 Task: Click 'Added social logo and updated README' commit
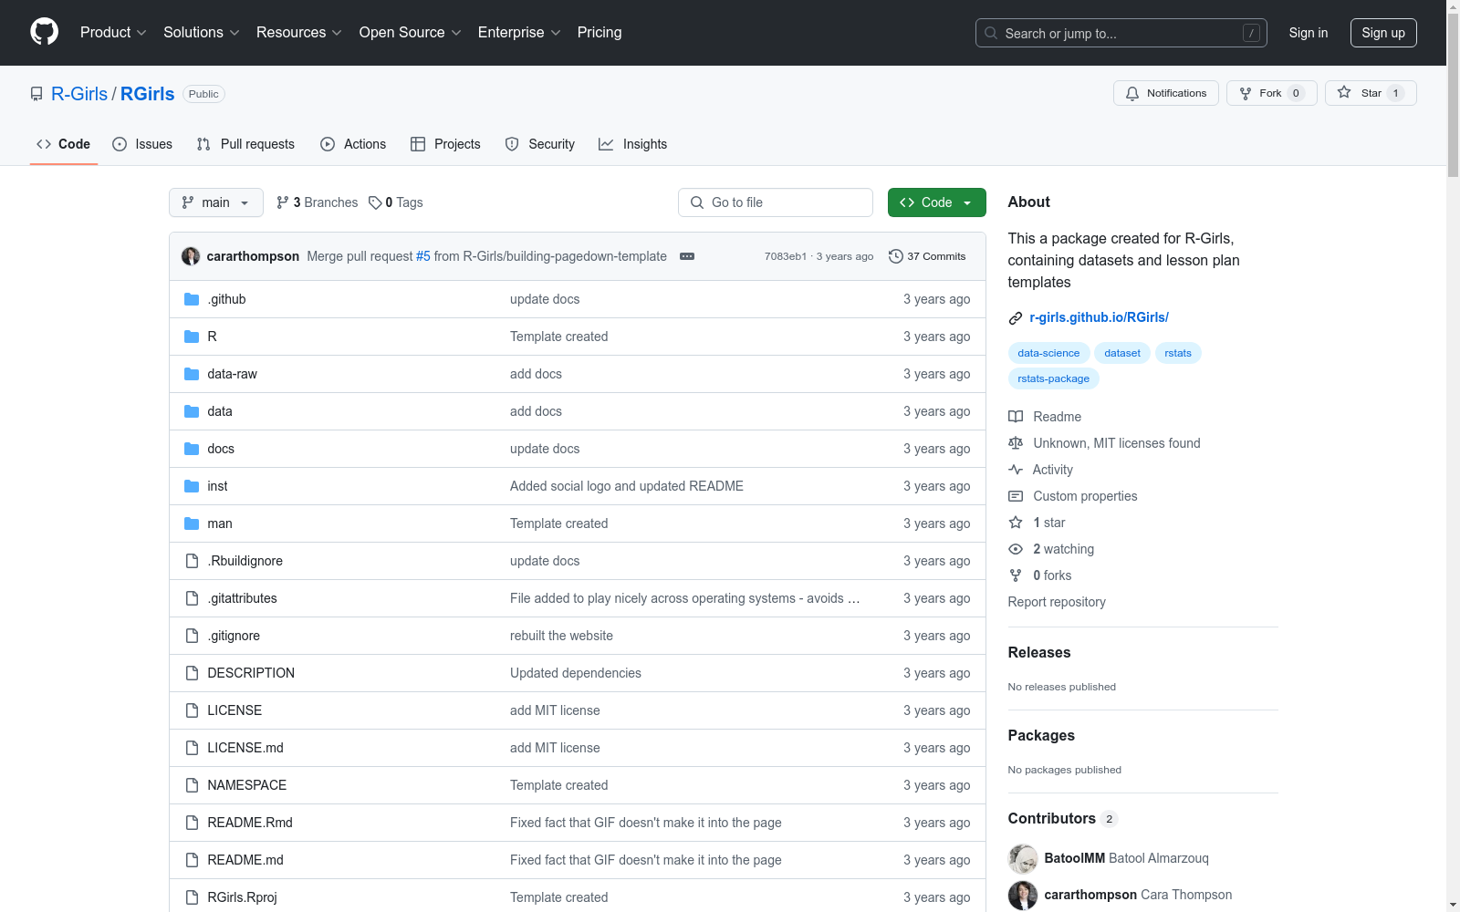(x=627, y=486)
